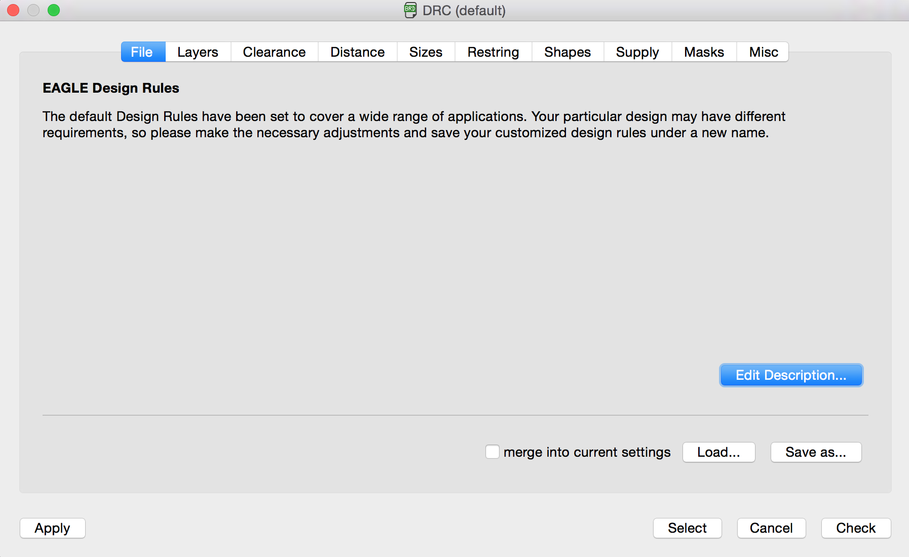909x557 pixels.
Task: Open the Clearance tab
Action: [x=274, y=52]
